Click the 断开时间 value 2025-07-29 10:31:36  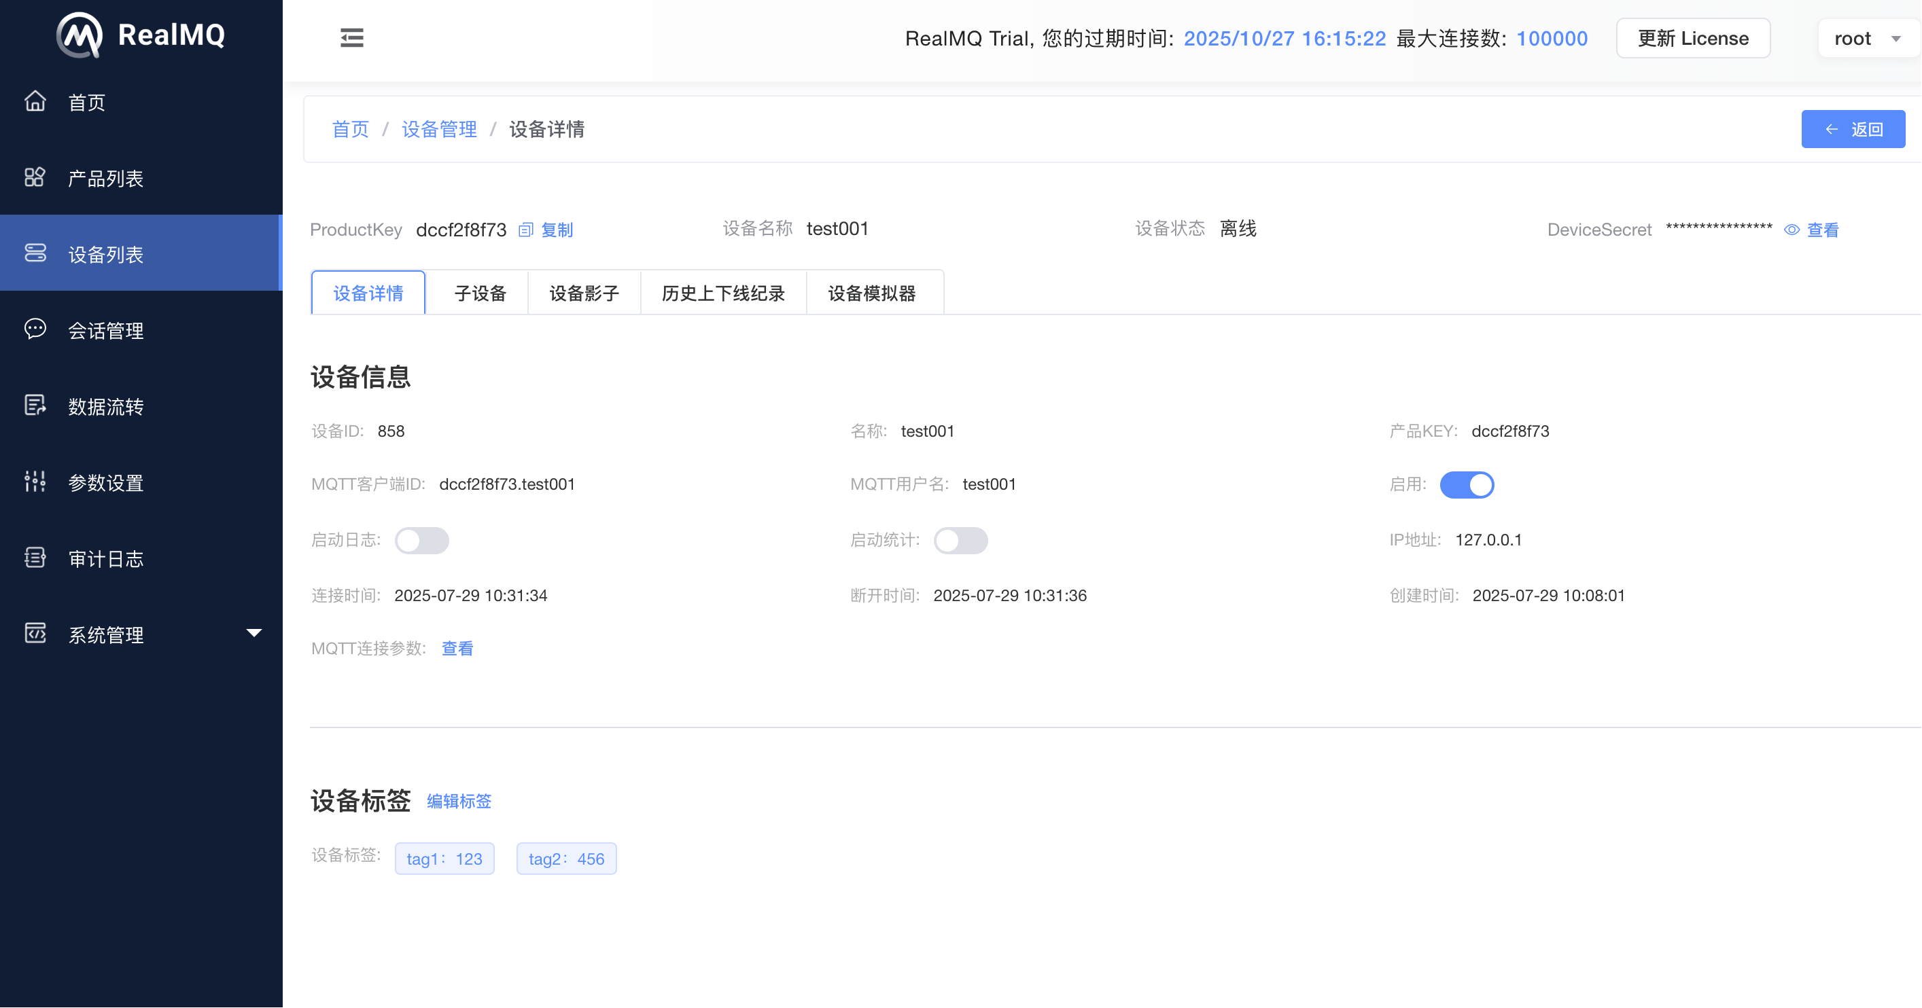[x=1009, y=596]
